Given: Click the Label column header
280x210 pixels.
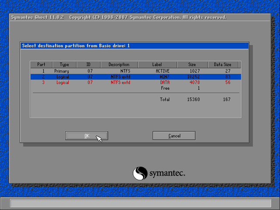Looking at the screenshot, I should tap(157, 65).
